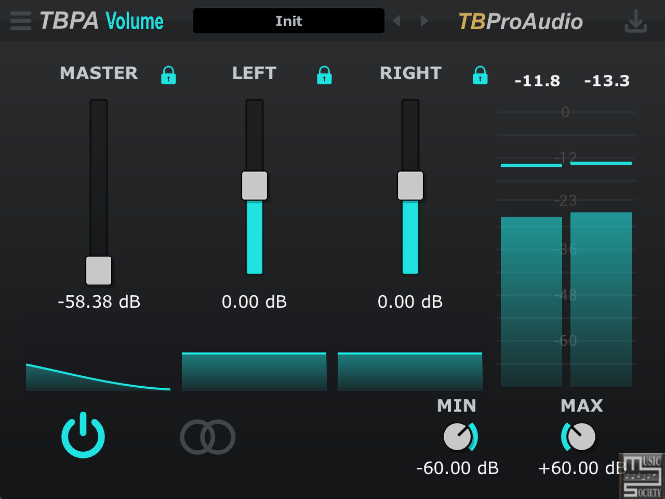Screen dimensions: 665x499
Task: Click the left level meter bar
Action: [x=531, y=301]
